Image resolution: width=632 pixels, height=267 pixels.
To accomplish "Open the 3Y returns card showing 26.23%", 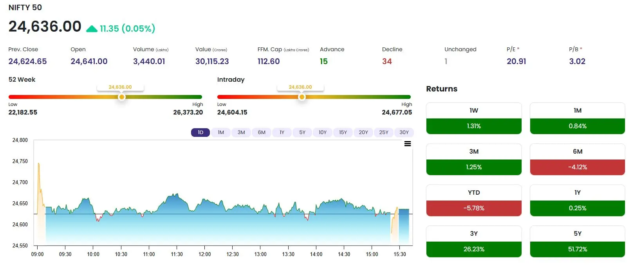I will [x=474, y=242].
